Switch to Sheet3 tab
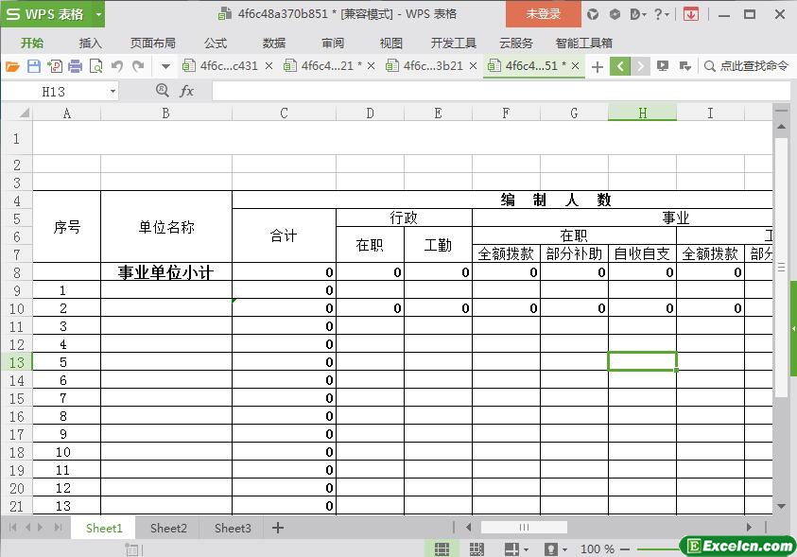This screenshot has width=797, height=557. point(233,528)
